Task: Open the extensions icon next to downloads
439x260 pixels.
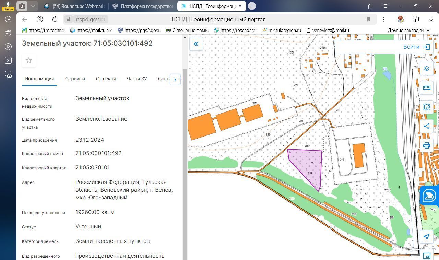Action: [416, 19]
